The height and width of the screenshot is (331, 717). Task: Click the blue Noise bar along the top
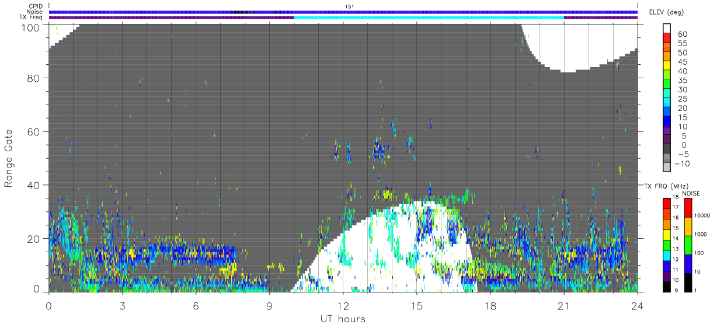coord(343,12)
